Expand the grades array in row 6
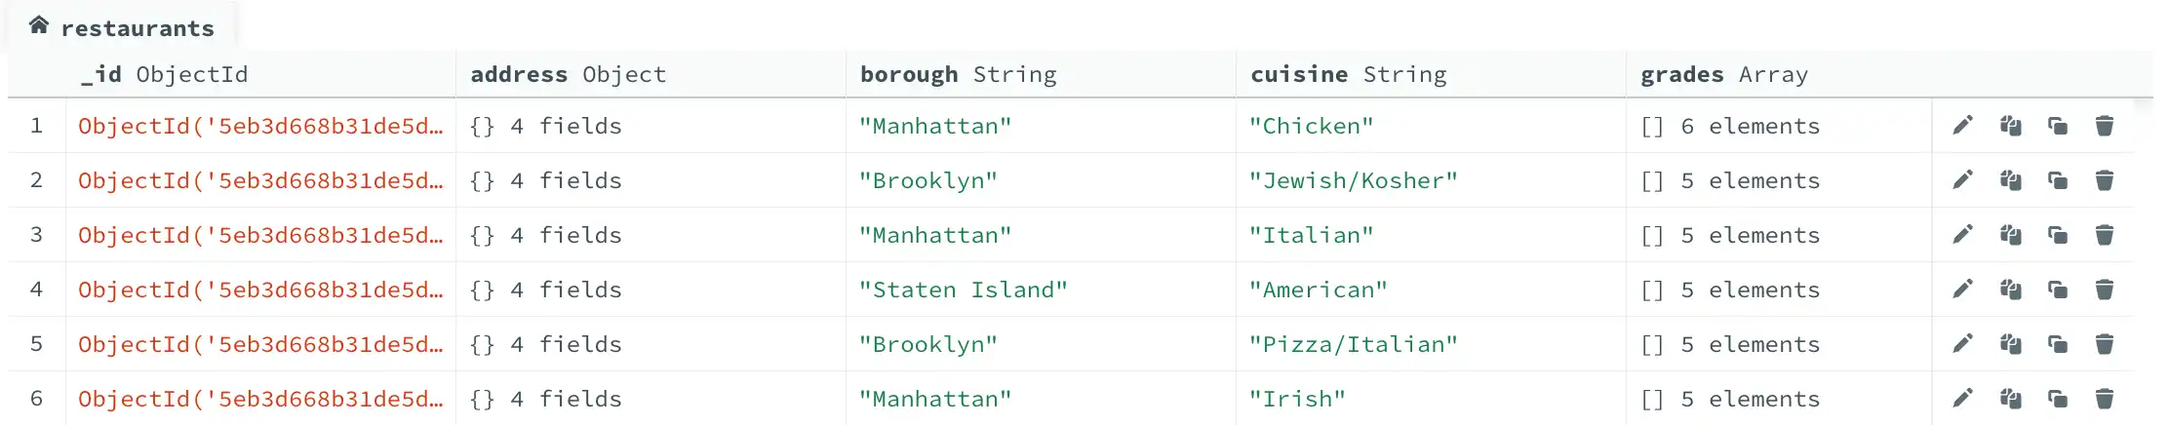The height and width of the screenshot is (425, 2169). coord(1652,400)
